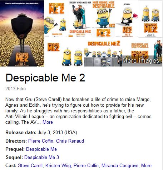The image size is (163, 170).
Task: Click the 'Despicable Me 2' title heading
Action: pos(45,78)
